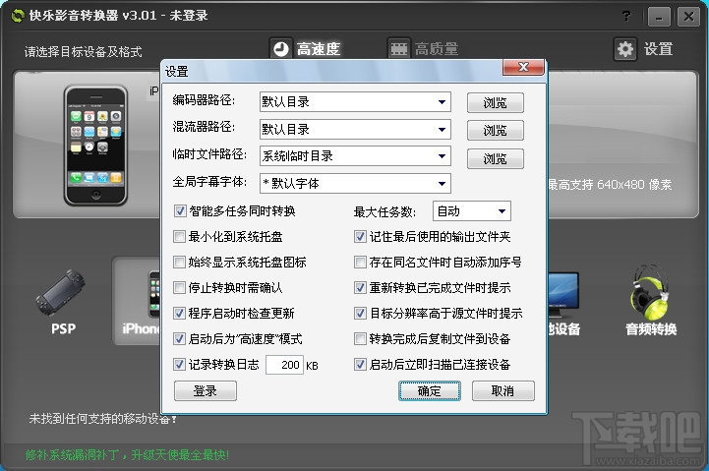The height and width of the screenshot is (471, 709).
Task: Enable 停止转换时需确认 checkbox
Action: [180, 287]
